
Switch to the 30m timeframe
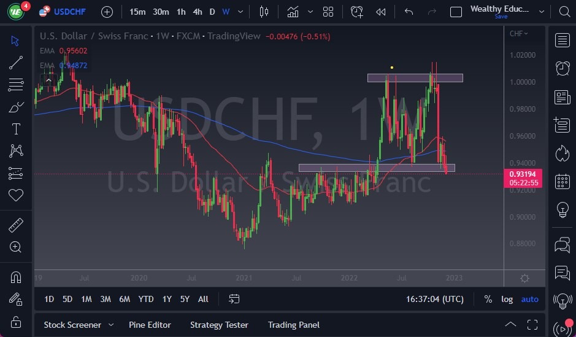click(x=161, y=12)
